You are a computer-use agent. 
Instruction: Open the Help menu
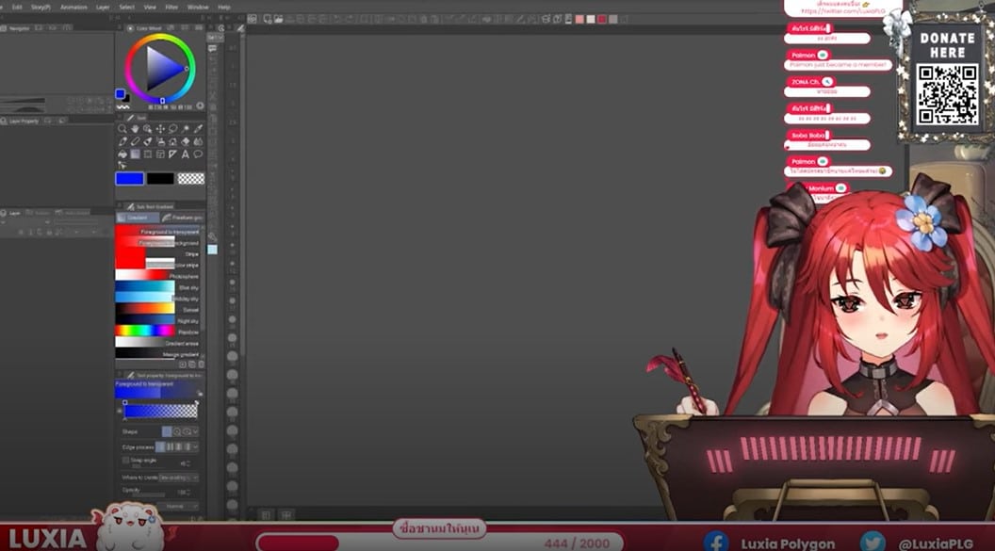pos(224,7)
